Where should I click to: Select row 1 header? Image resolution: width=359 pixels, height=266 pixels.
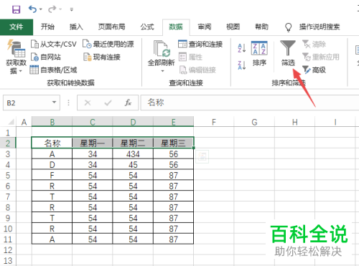click(x=8, y=133)
